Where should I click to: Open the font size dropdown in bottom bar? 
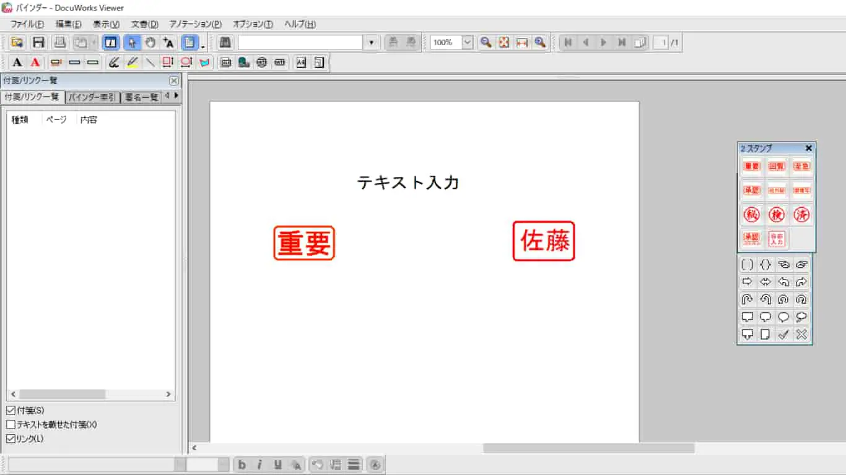(x=224, y=464)
